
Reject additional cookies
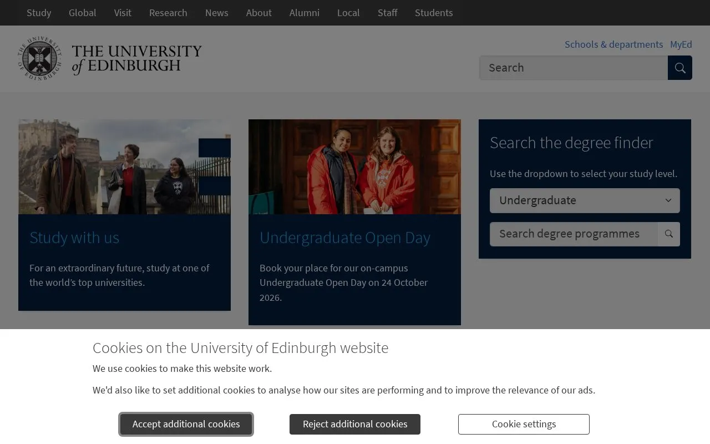click(355, 425)
